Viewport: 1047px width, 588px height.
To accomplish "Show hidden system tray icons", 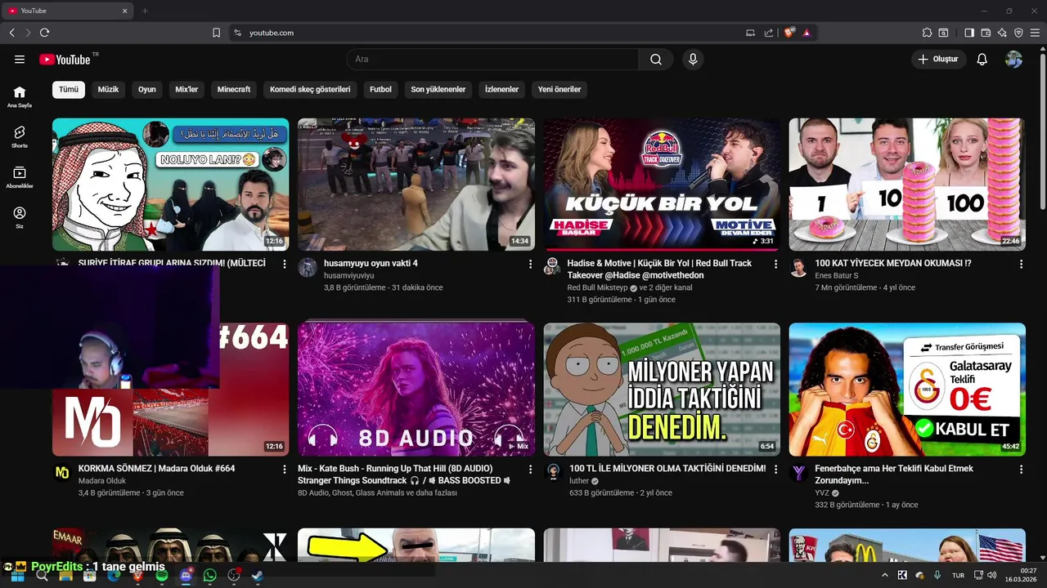I will click(x=884, y=575).
